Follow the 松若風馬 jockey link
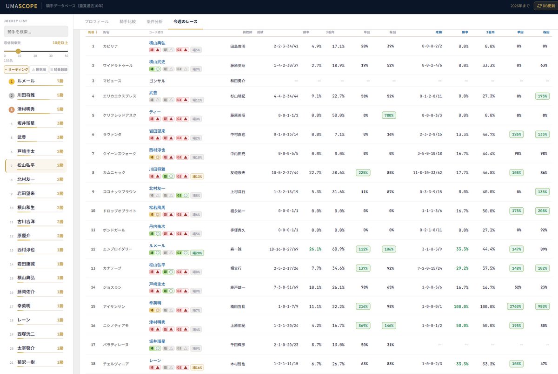The width and height of the screenshot is (558, 374). pyautogui.click(x=157, y=208)
